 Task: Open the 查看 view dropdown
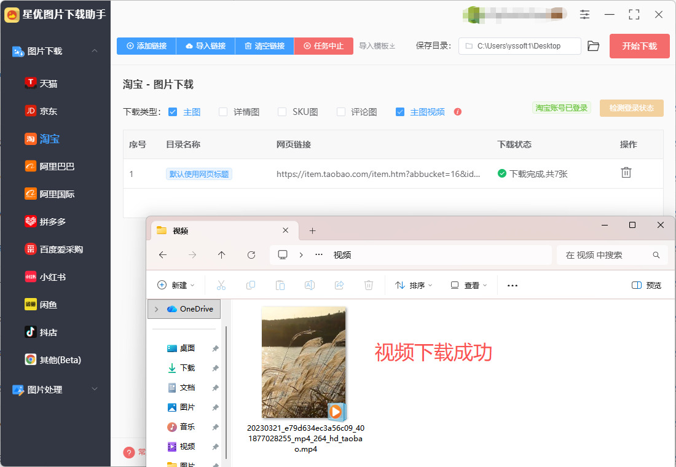pyautogui.click(x=469, y=285)
